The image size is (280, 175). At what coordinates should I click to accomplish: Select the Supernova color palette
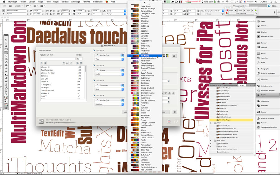(145, 98)
